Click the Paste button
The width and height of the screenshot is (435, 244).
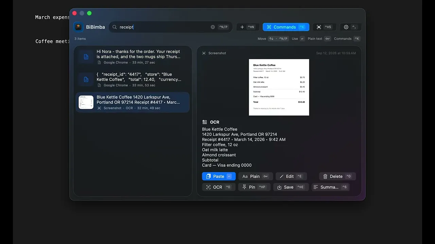pyautogui.click(x=219, y=176)
